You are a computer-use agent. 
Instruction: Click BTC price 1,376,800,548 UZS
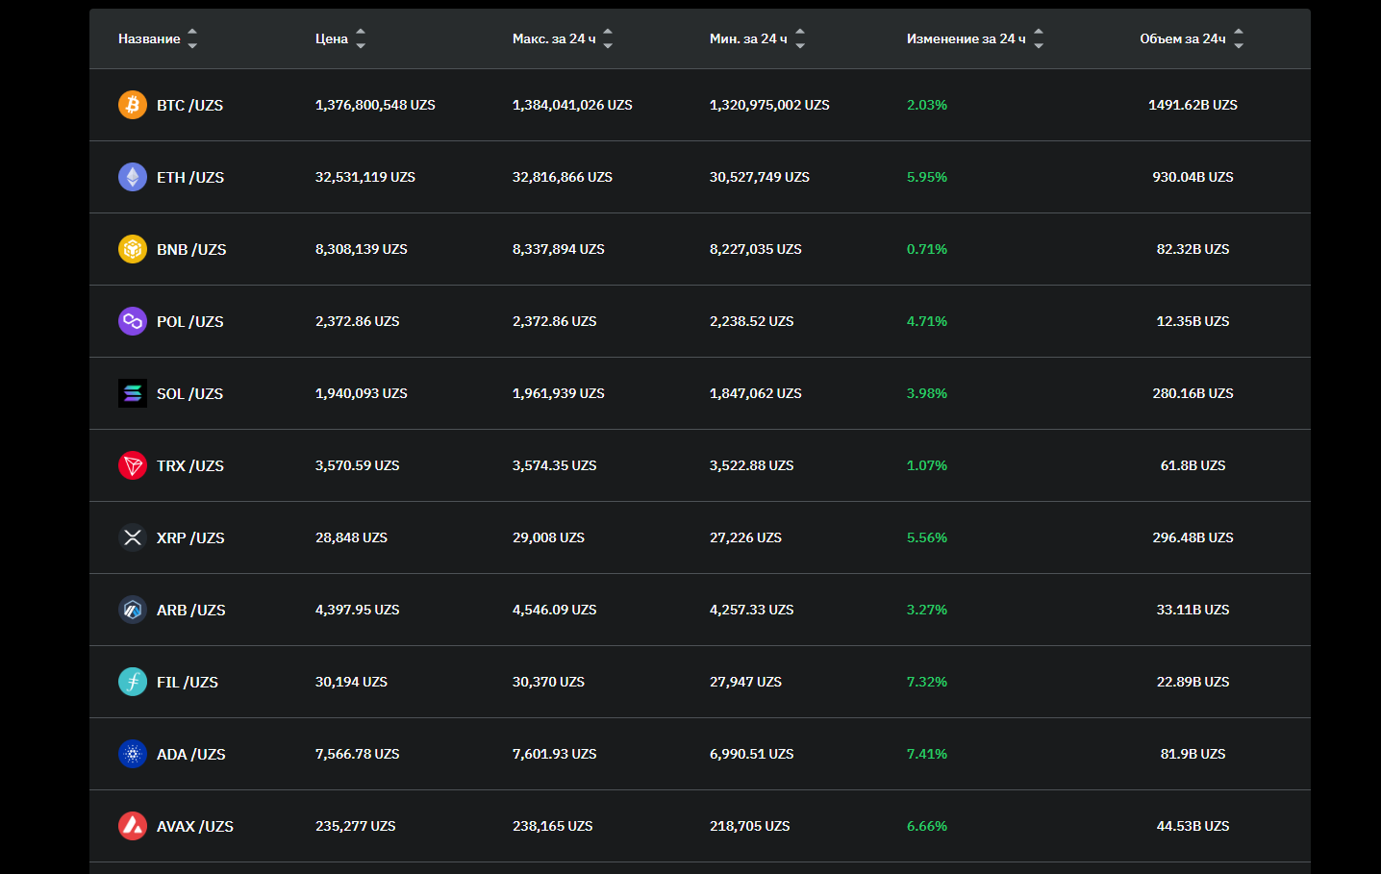tap(375, 105)
